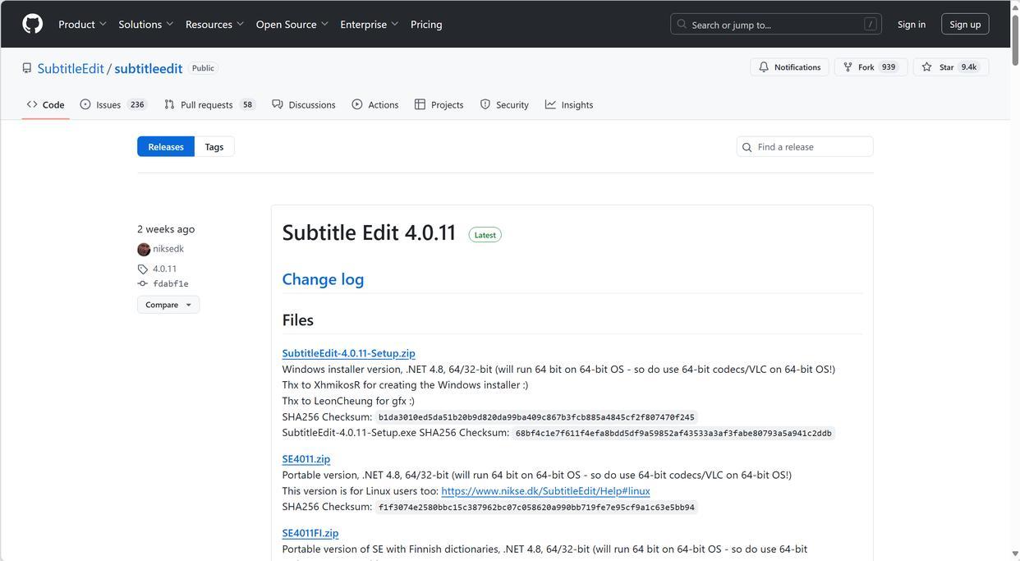Image resolution: width=1020 pixels, height=561 pixels.
Task: Open the Pull requests tab
Action: point(209,105)
